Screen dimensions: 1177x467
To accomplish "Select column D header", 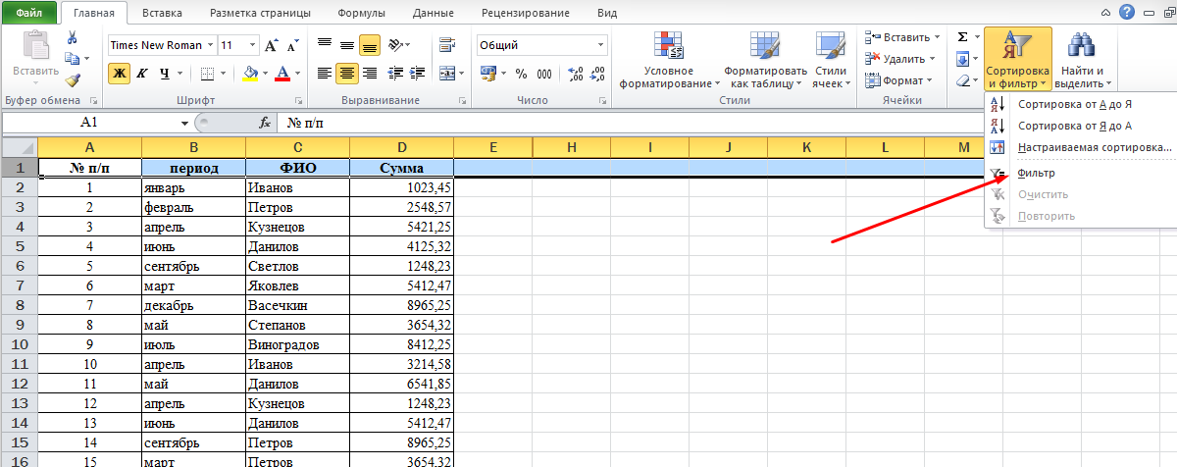I will 402,146.
